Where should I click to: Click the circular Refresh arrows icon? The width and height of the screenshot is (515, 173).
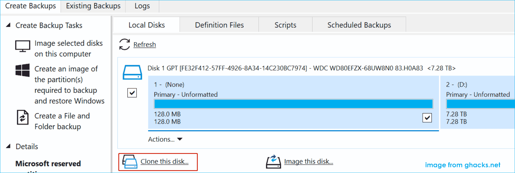(x=124, y=44)
